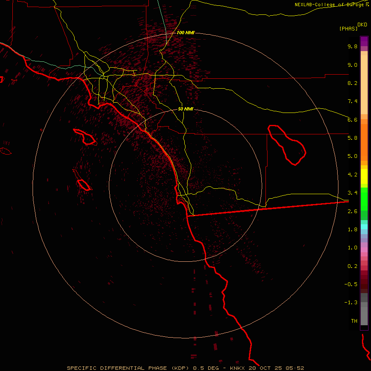This screenshot has height=371, width=371.
Task: Click the 9.8 value on the color scale
Action: pos(352,46)
